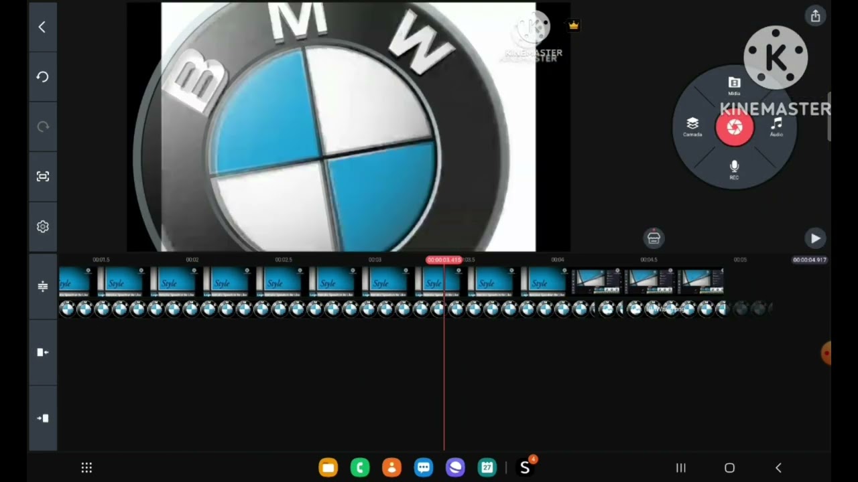Play the video preview
858x482 pixels.
[x=815, y=238]
